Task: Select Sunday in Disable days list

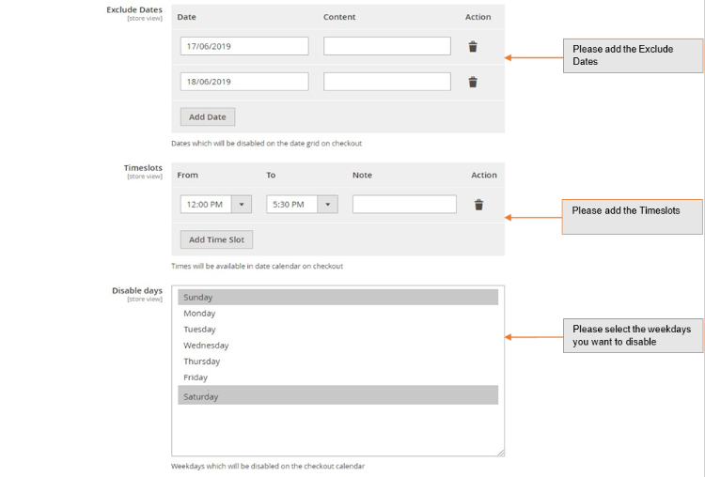Action: point(337,298)
